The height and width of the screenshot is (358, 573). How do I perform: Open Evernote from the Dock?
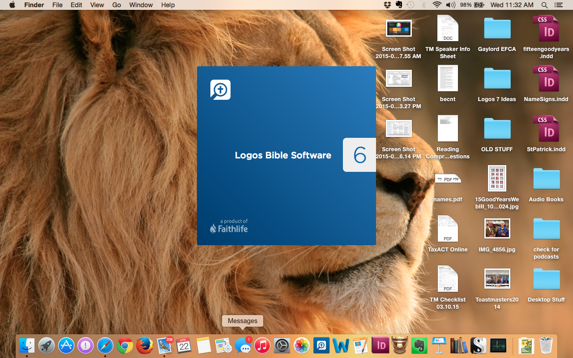click(x=420, y=345)
